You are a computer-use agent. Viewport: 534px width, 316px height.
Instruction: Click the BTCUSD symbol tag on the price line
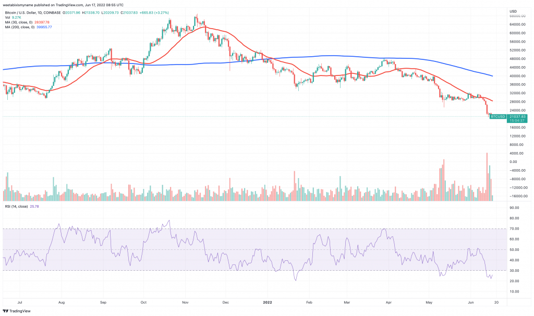point(498,117)
